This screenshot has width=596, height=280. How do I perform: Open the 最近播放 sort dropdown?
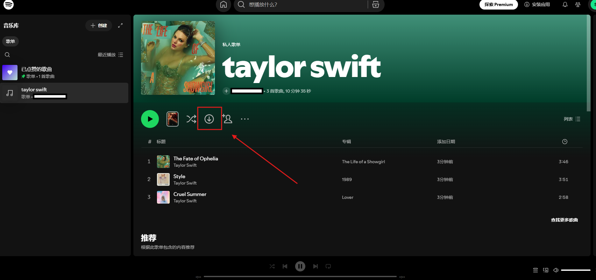point(110,55)
